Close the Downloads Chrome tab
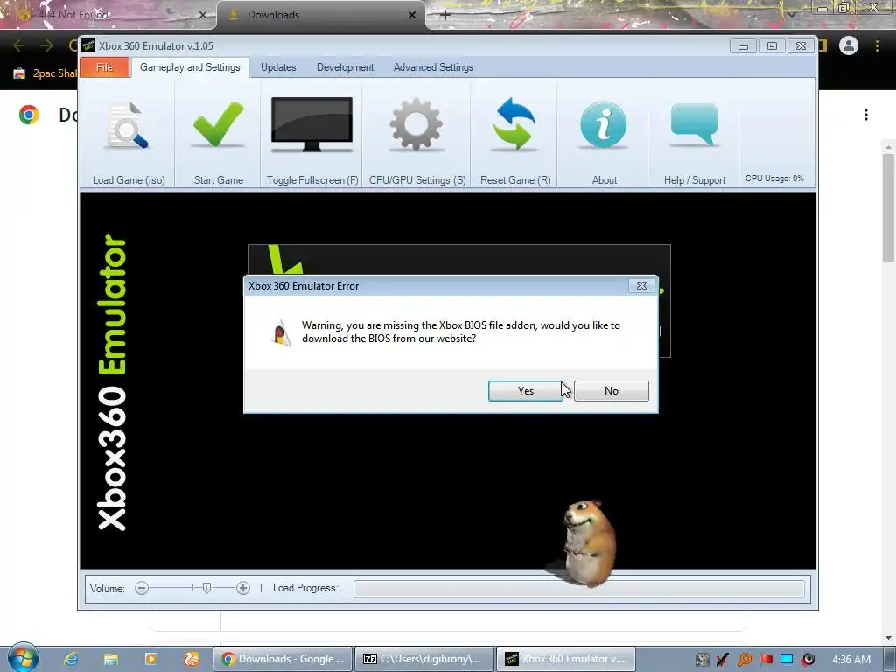The width and height of the screenshot is (896, 672). [x=412, y=15]
